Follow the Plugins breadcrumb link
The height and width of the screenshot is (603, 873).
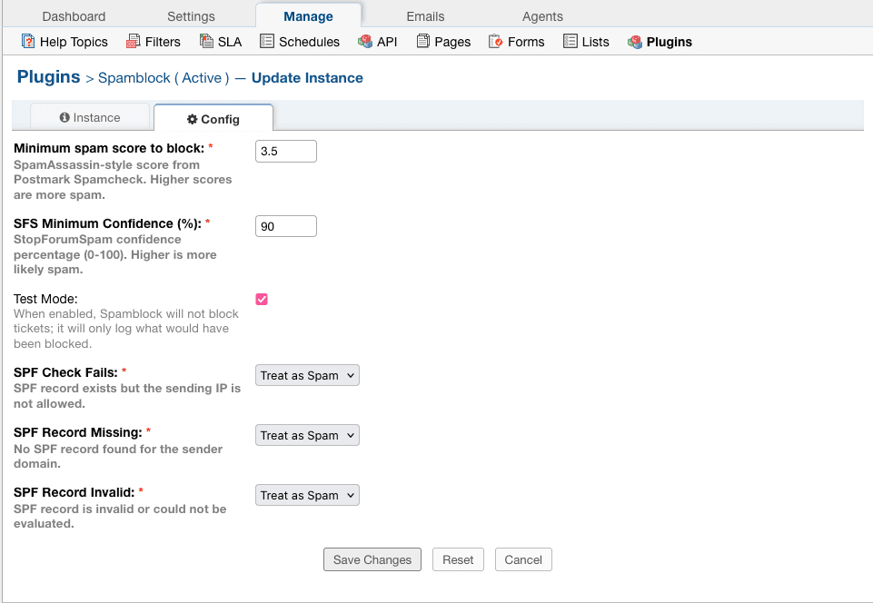pyautogui.click(x=48, y=77)
